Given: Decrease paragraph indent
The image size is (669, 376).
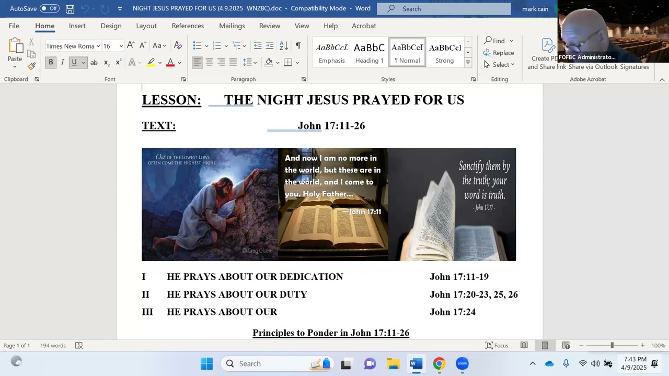Looking at the screenshot, I should pos(258,46).
